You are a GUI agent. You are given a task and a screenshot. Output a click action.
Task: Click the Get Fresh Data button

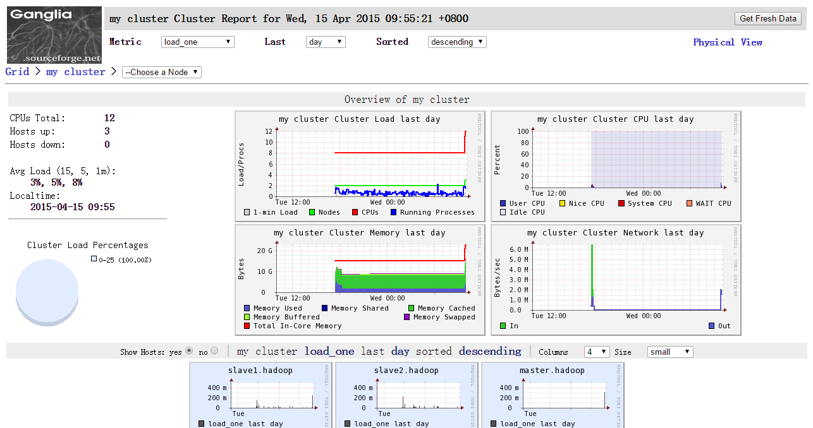[x=768, y=18]
